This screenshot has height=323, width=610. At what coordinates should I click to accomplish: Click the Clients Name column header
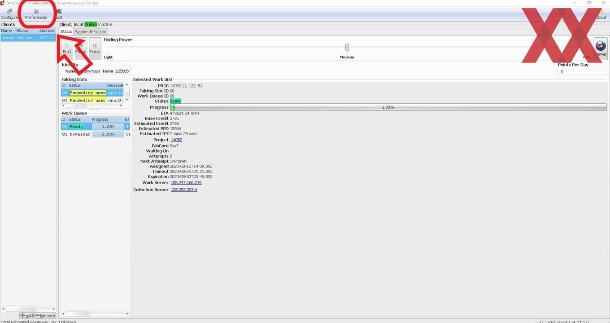click(x=8, y=31)
